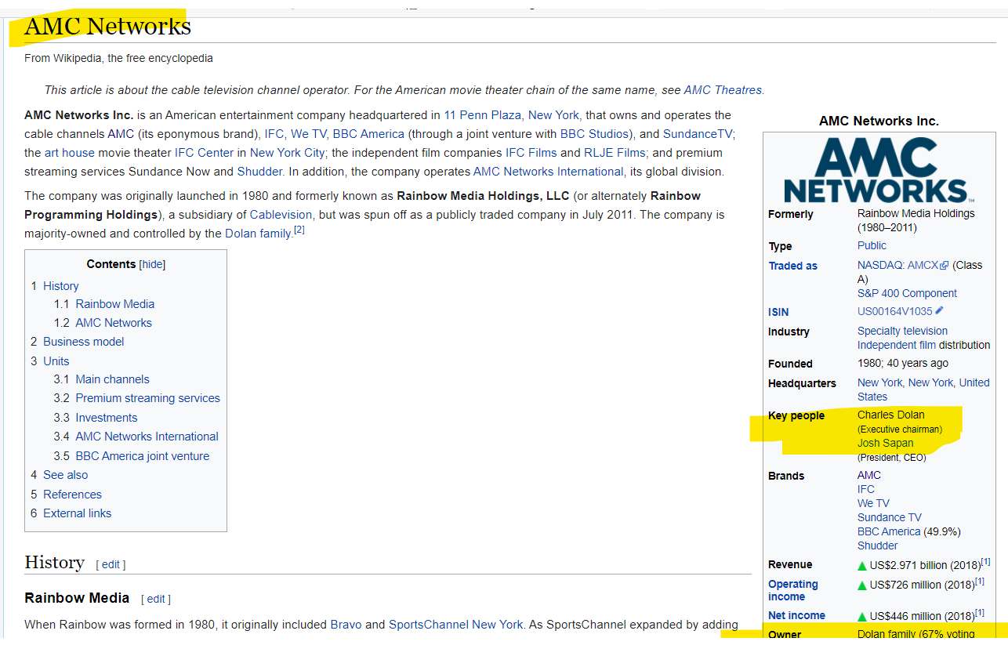Edit the Rainbow Media subsection

pyautogui.click(x=156, y=599)
